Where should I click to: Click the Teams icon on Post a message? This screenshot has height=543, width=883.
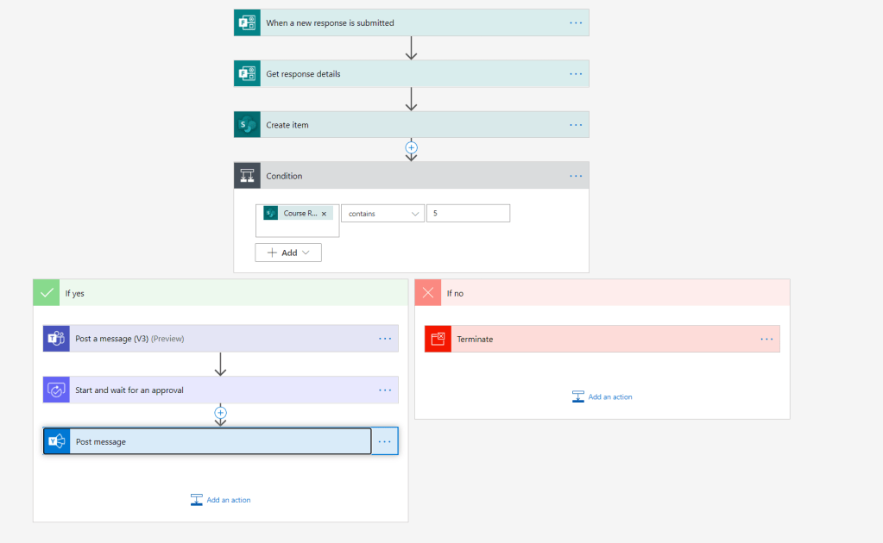56,339
